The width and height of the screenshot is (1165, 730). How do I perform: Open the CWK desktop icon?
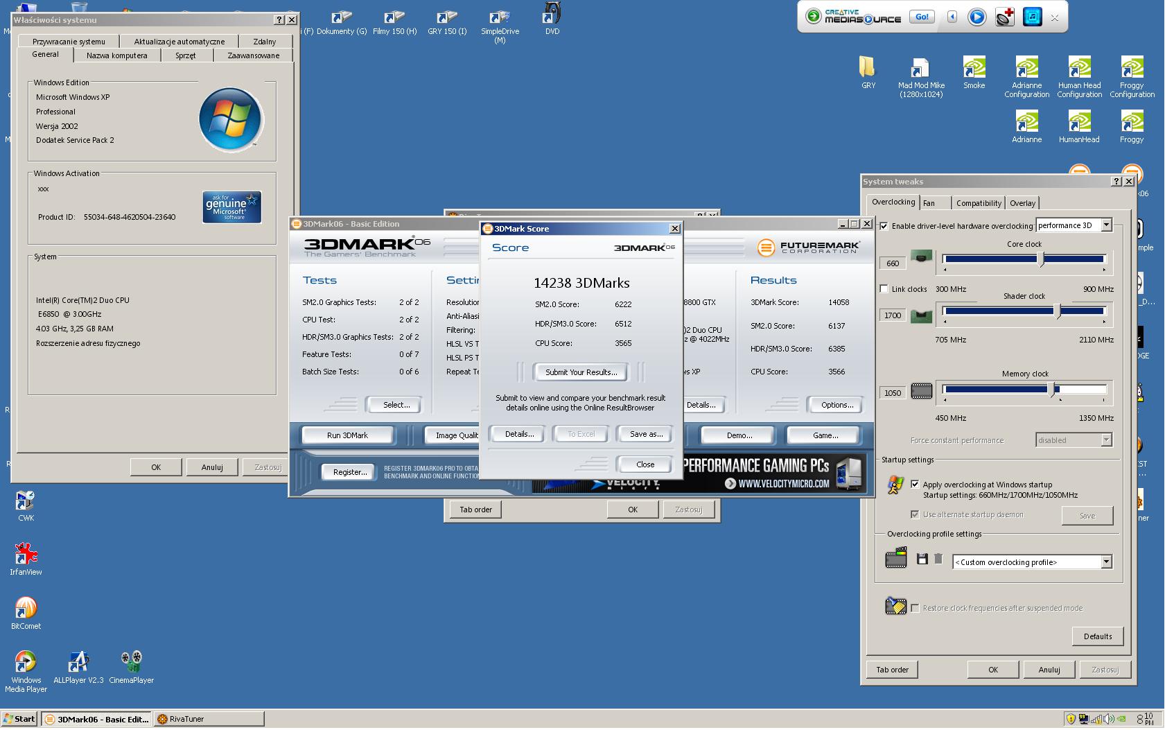[x=26, y=505]
